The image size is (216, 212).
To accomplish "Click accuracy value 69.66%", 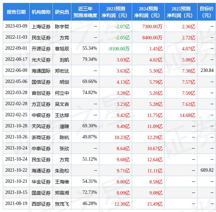I will coord(90,81).
